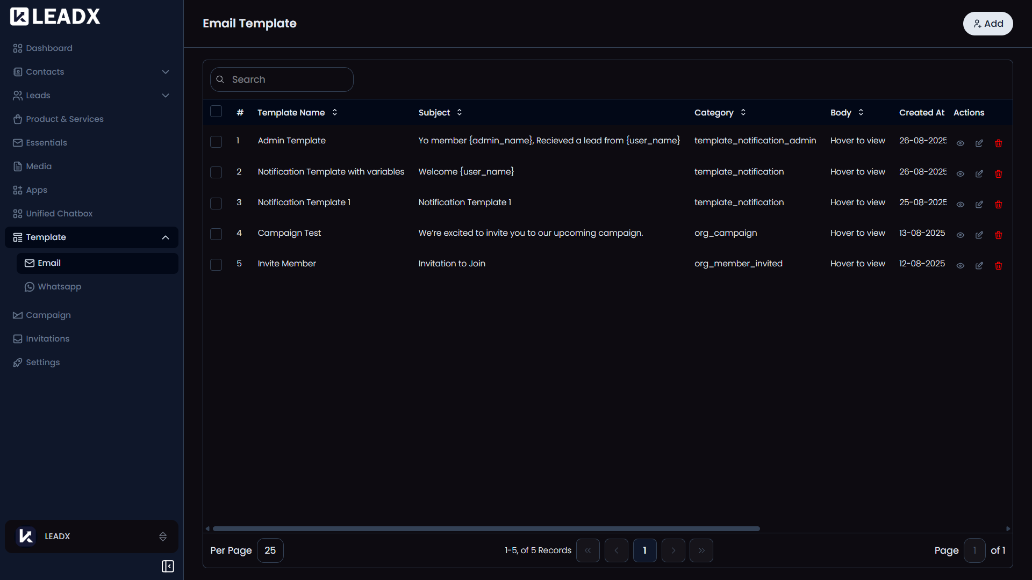Open the Media section

[x=38, y=166]
